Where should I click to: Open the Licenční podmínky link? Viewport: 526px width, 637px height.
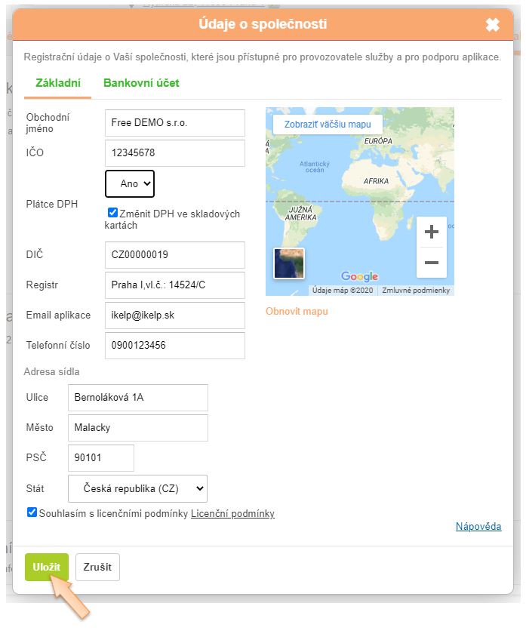click(x=232, y=514)
